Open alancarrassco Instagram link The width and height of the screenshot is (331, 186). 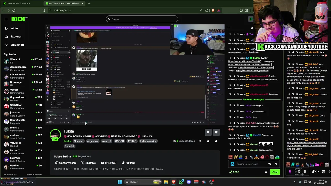point(65,163)
